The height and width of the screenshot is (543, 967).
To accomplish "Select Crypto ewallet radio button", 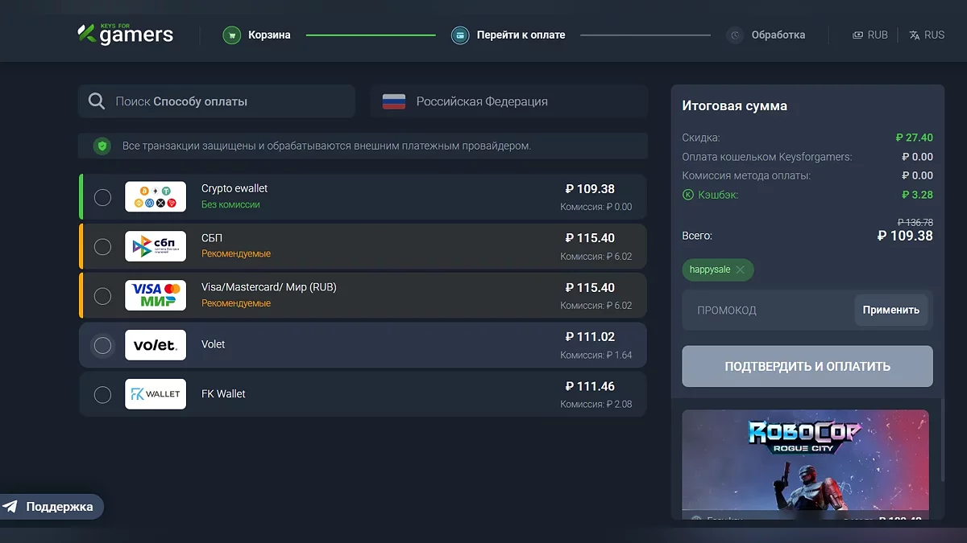I will coord(102,197).
